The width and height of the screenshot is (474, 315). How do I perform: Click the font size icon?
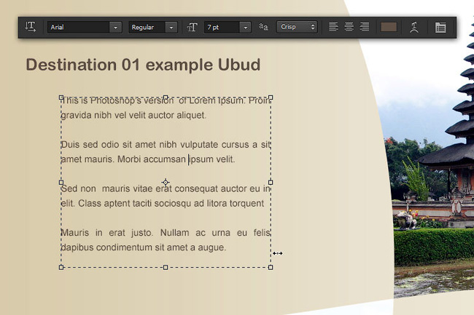pos(192,27)
